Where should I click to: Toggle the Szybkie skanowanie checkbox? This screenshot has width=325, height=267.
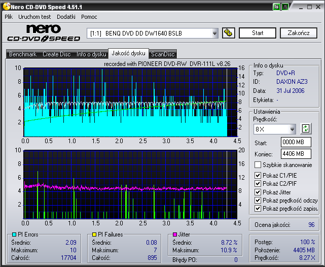258,165
